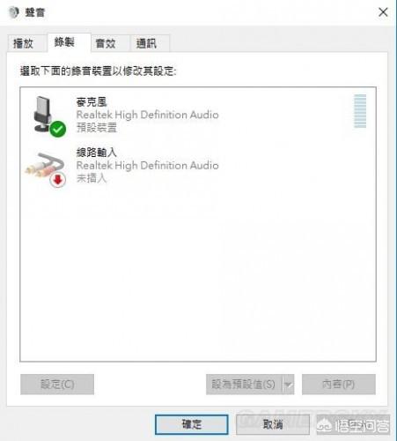Viewport: 397px width, 441px height.
Task: Confirm with the 確定 button
Action: [x=192, y=424]
